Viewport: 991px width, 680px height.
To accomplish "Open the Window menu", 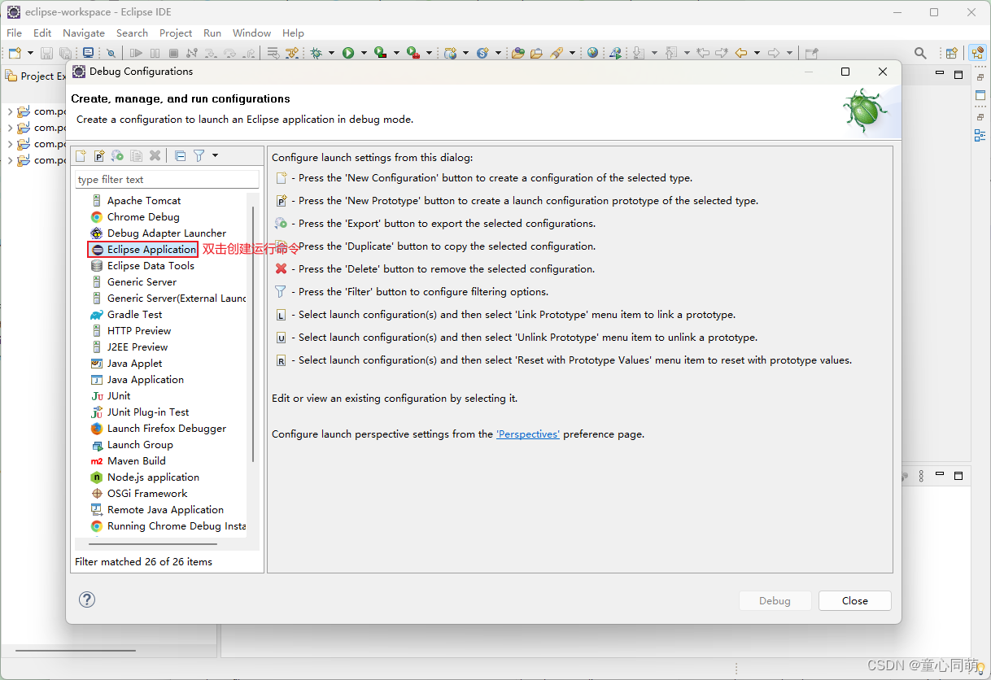I will tap(251, 33).
